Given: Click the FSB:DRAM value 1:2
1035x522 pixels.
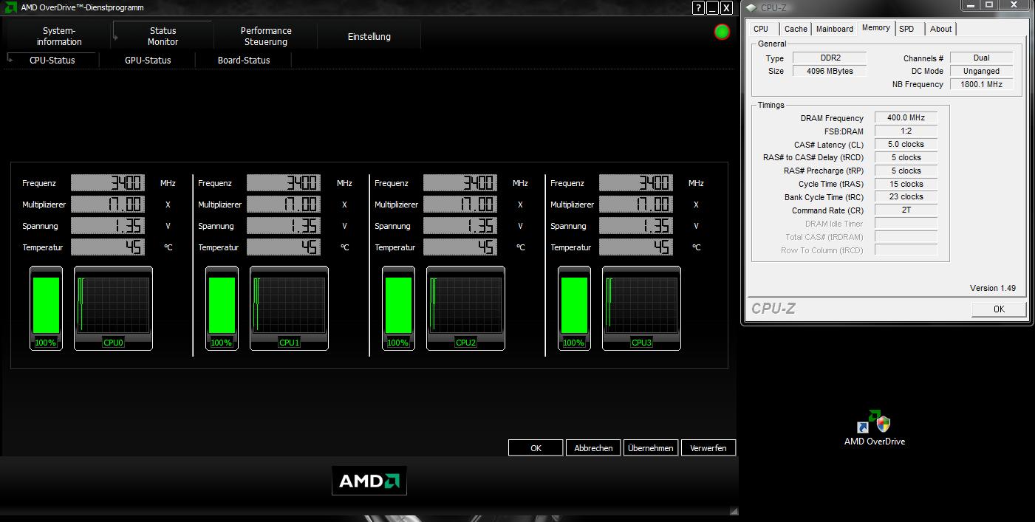Looking at the screenshot, I should (906, 131).
